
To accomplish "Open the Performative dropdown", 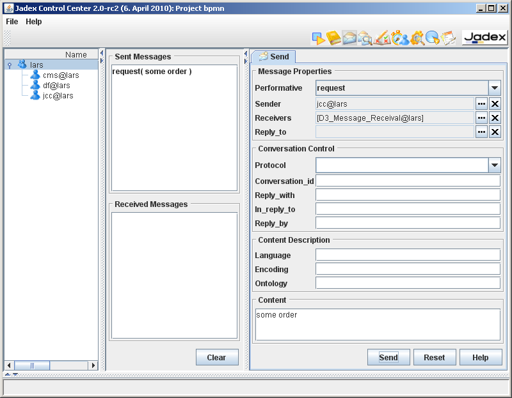I will [x=494, y=88].
